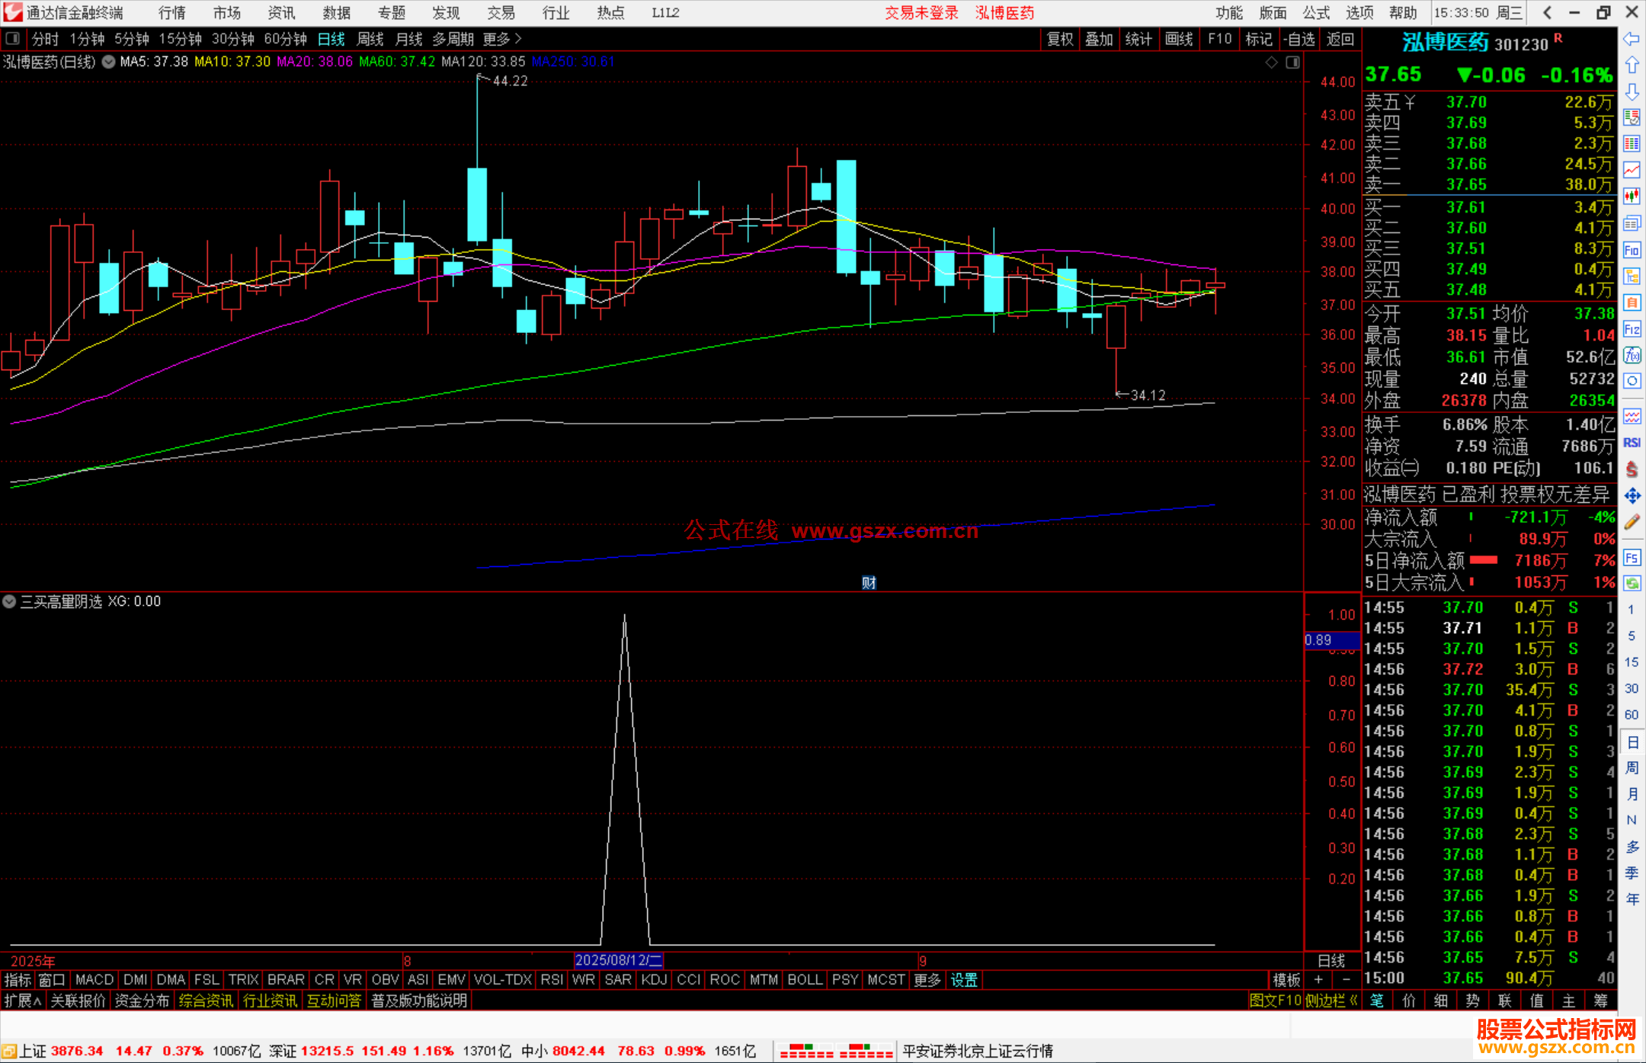Open the 行情 menu

tap(172, 12)
